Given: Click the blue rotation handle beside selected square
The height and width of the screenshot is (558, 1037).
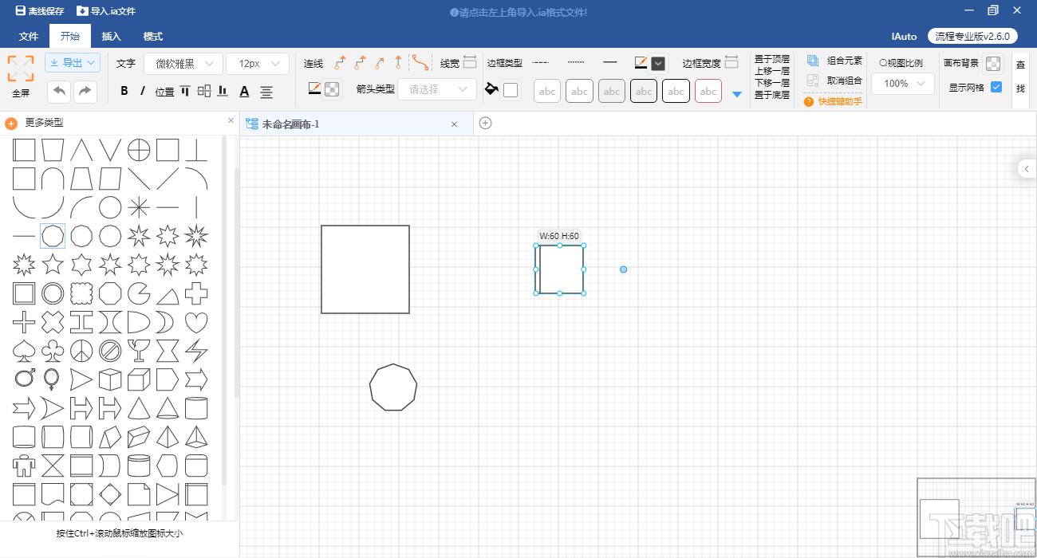Looking at the screenshot, I should pos(624,269).
